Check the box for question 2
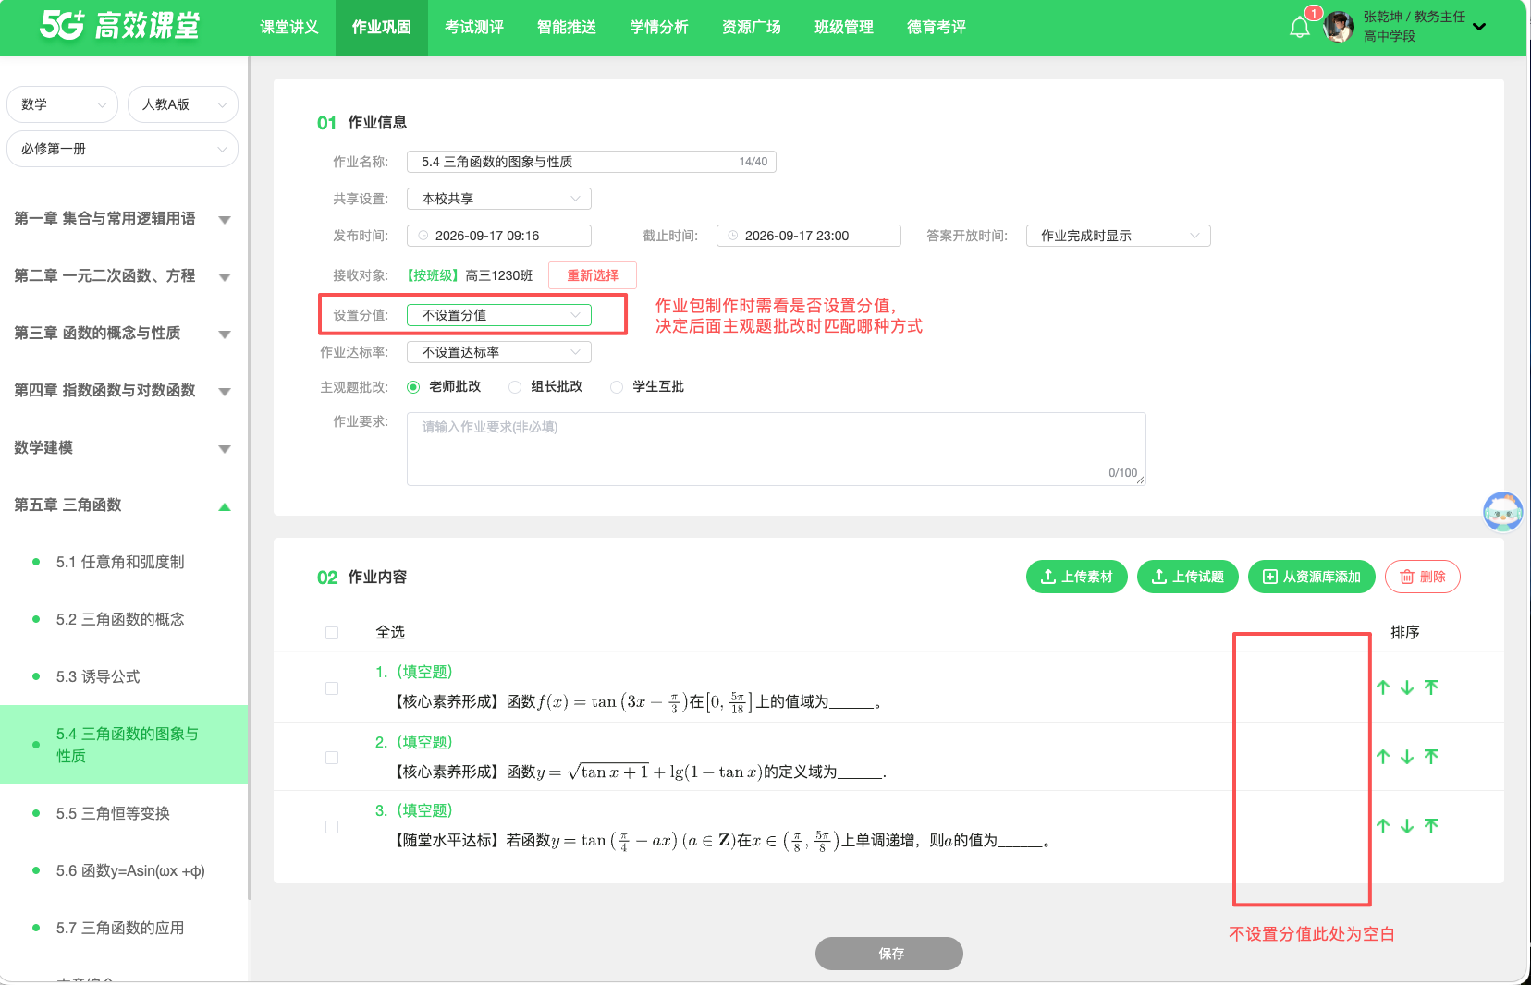The width and height of the screenshot is (1531, 985). point(332,758)
